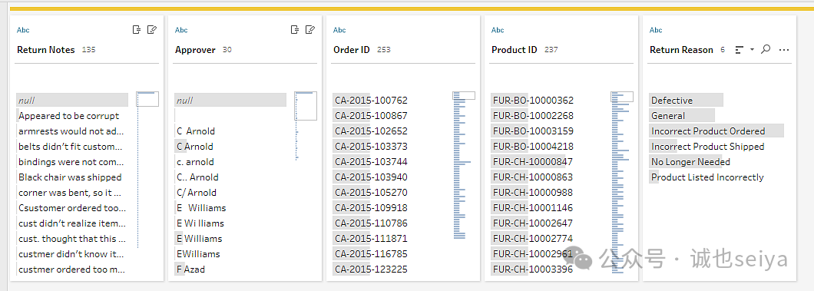Open edit/clean icon for Return Notes
The height and width of the screenshot is (291, 814).
152,30
